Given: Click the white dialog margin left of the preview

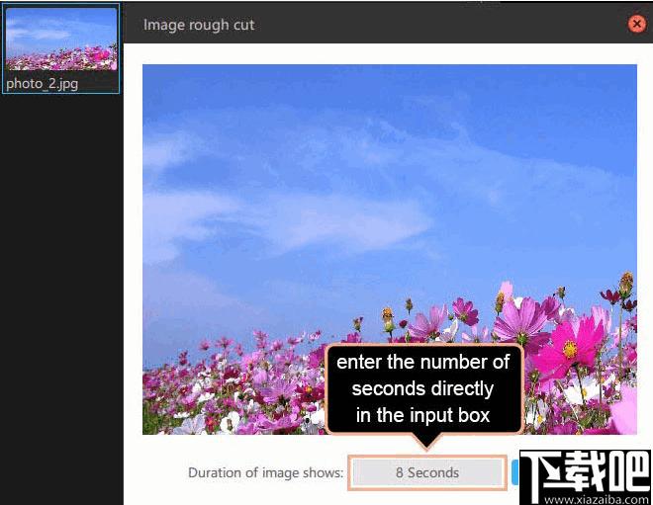Looking at the screenshot, I should (x=133, y=247).
